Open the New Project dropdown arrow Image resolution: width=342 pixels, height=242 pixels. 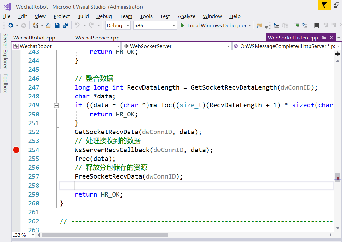point(42,26)
